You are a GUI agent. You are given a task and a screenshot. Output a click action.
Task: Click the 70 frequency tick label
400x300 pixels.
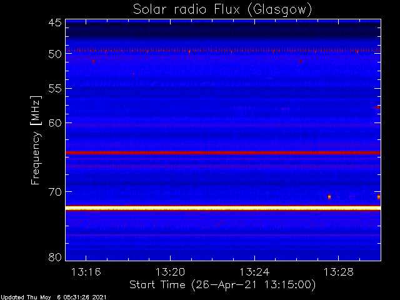pos(55,192)
